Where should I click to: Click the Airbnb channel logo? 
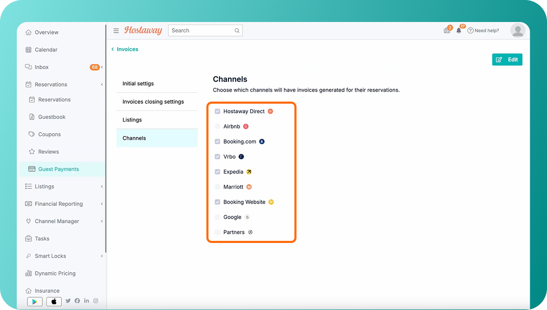coord(246,126)
